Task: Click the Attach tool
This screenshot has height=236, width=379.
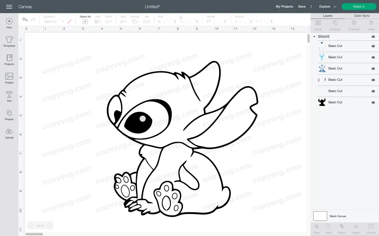Action: click(x=342, y=226)
